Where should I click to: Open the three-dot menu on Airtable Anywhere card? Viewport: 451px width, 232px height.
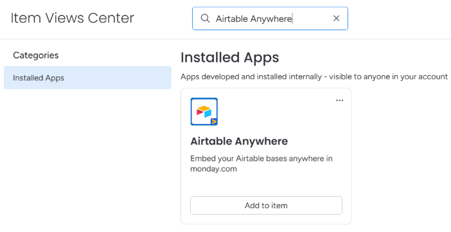tap(340, 100)
